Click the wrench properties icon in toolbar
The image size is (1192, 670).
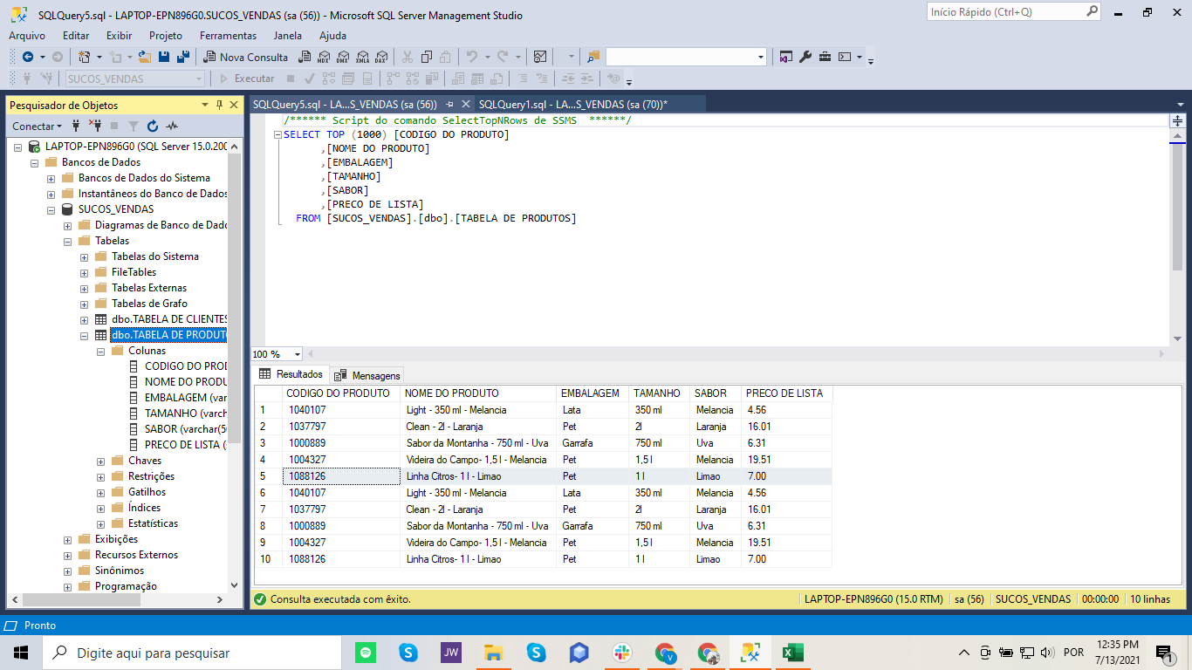coord(805,57)
